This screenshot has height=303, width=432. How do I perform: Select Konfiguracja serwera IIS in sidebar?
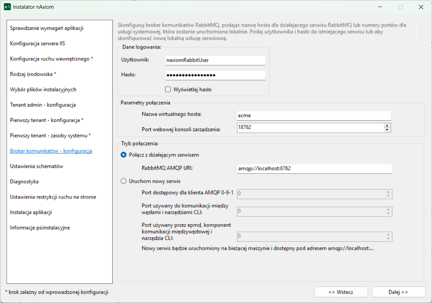[37, 43]
